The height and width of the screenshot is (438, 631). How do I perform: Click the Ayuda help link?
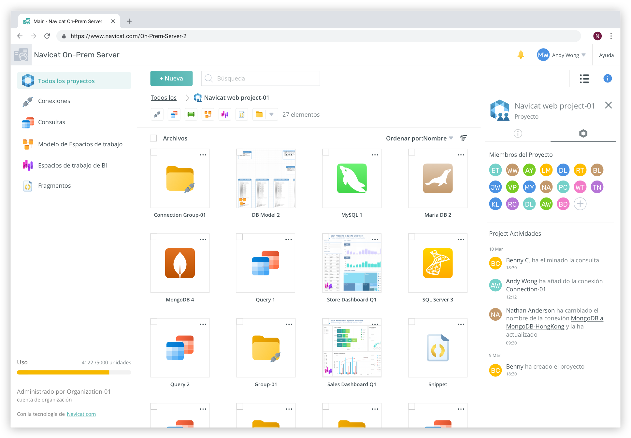click(606, 55)
